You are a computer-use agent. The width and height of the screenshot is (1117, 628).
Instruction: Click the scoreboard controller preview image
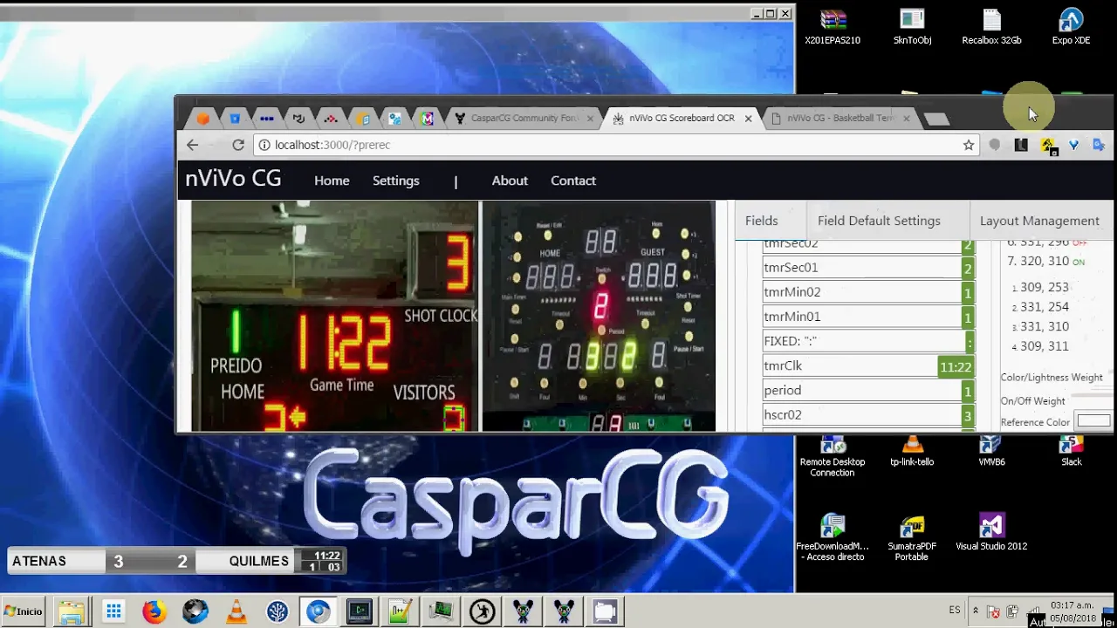click(599, 316)
